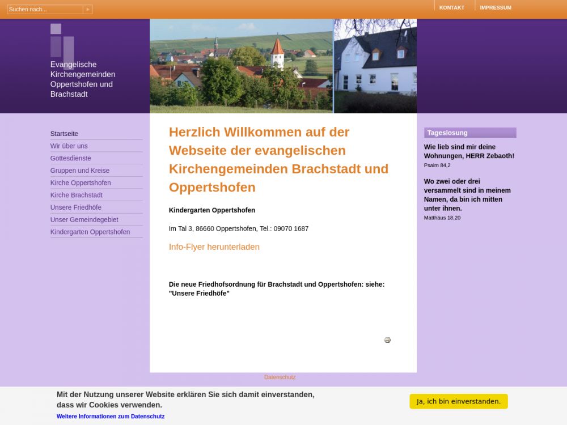Visit Kirche Brachstadt page
The width and height of the screenshot is (567, 425).
pyautogui.click(x=76, y=195)
